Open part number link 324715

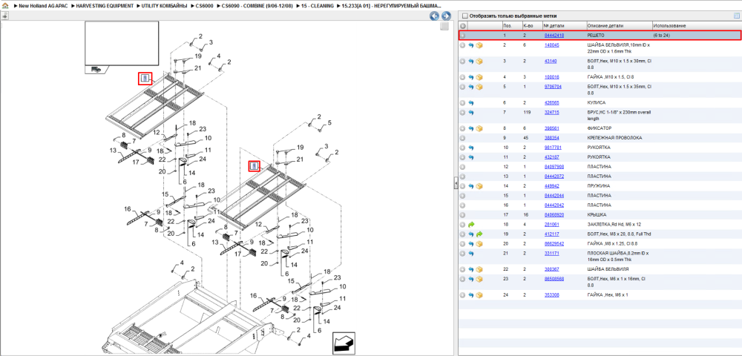click(552, 113)
